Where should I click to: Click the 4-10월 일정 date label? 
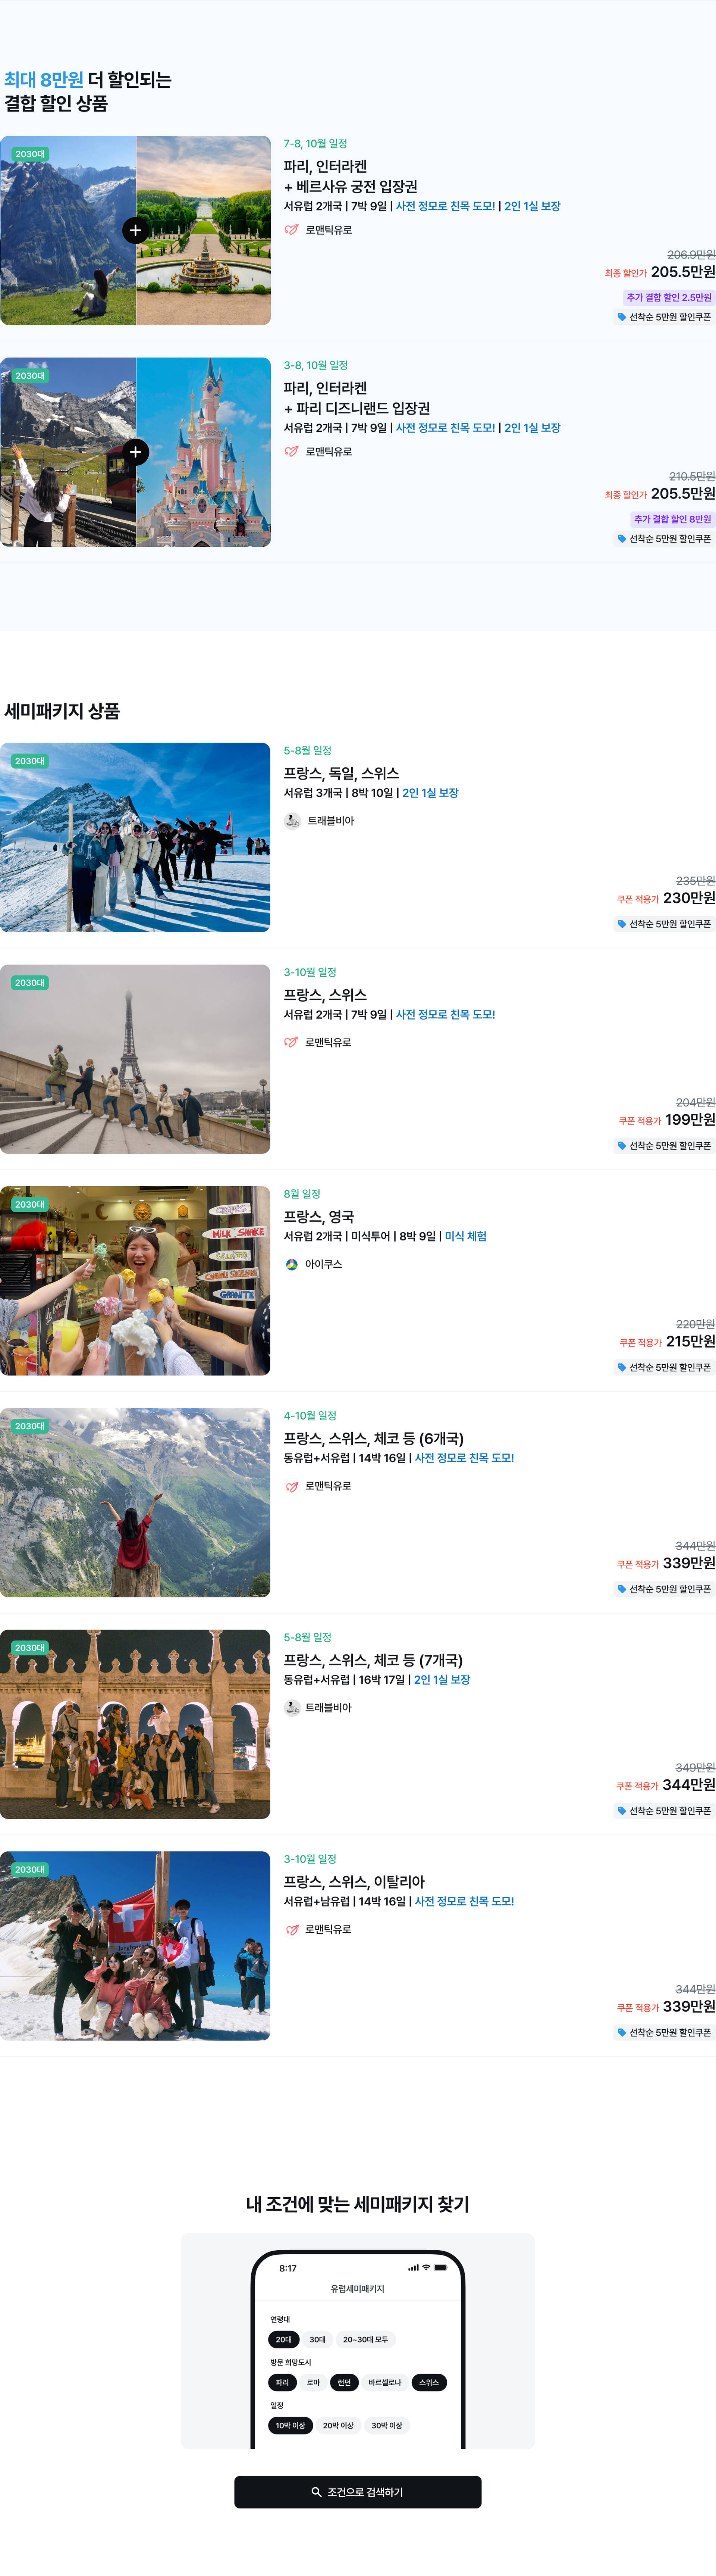coord(310,1416)
